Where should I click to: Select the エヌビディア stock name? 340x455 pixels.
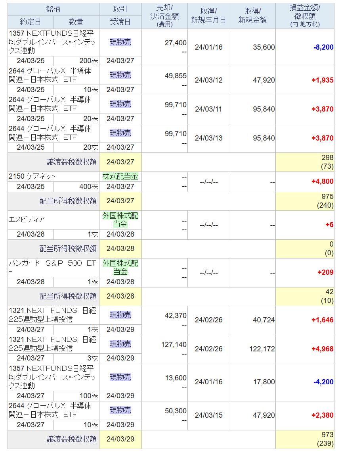27,220
